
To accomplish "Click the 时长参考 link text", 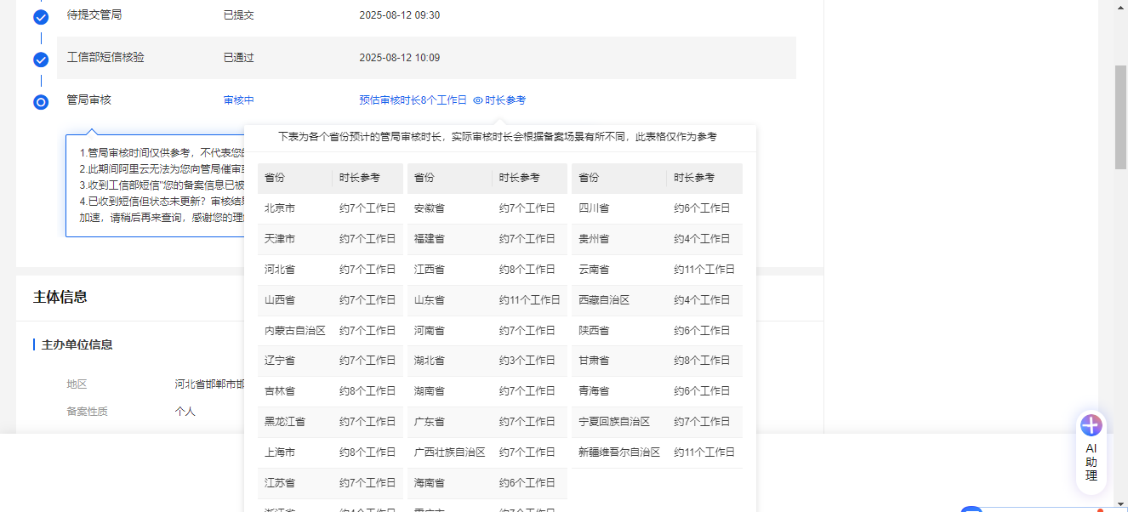I will (505, 100).
